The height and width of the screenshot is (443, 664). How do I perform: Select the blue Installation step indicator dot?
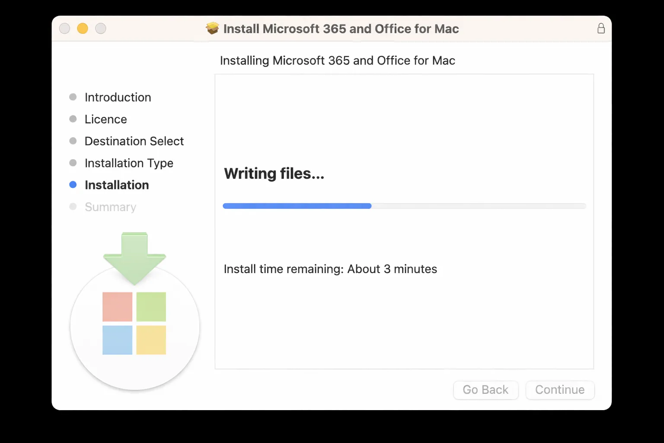tap(72, 184)
